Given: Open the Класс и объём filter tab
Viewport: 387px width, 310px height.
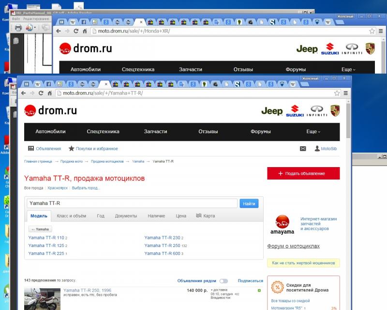Looking at the screenshot, I should 71,216.
